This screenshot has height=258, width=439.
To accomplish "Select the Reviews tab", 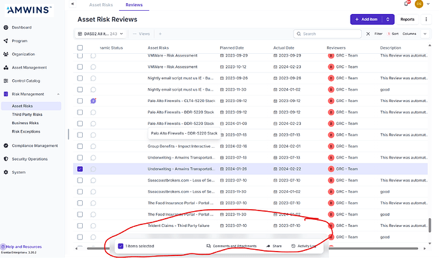I will click(x=134, y=4).
